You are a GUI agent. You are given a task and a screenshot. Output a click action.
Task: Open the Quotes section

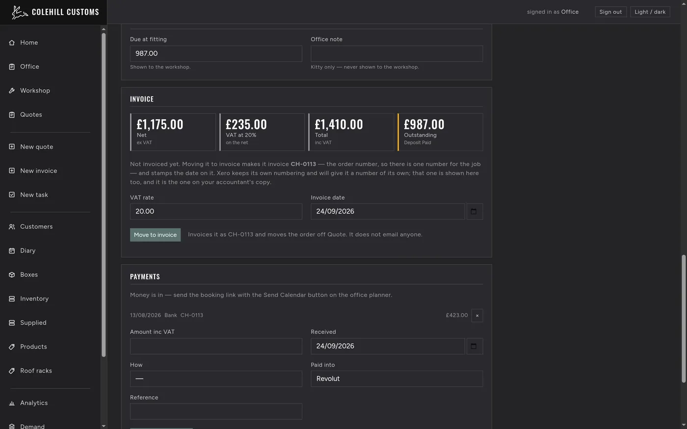pyautogui.click(x=31, y=115)
